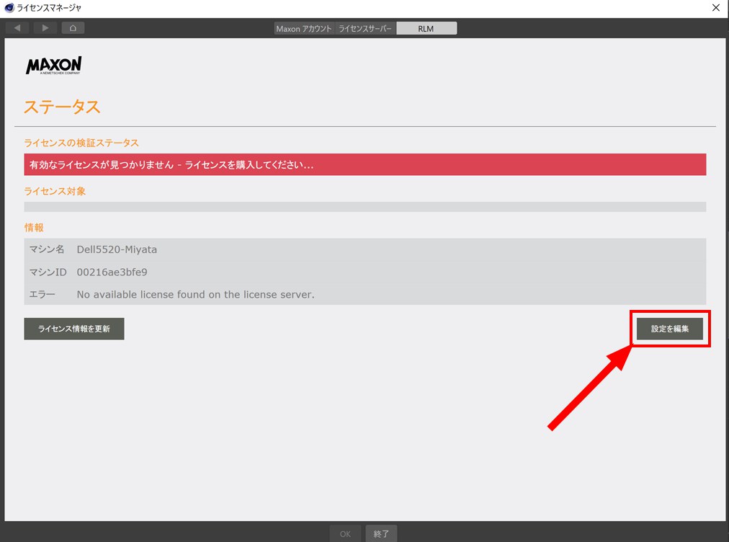
Task: Switch to the Maxon アカウント tab
Action: click(304, 28)
